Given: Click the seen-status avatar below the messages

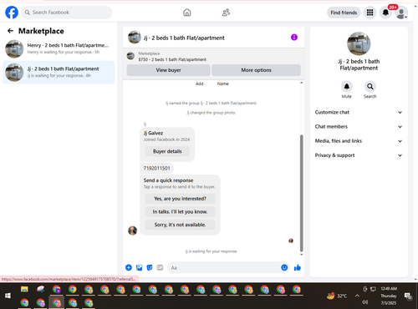Looking at the screenshot, I should [x=291, y=241].
